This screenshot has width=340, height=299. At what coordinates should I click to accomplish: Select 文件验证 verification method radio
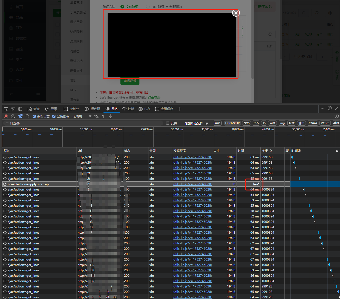(122, 7)
